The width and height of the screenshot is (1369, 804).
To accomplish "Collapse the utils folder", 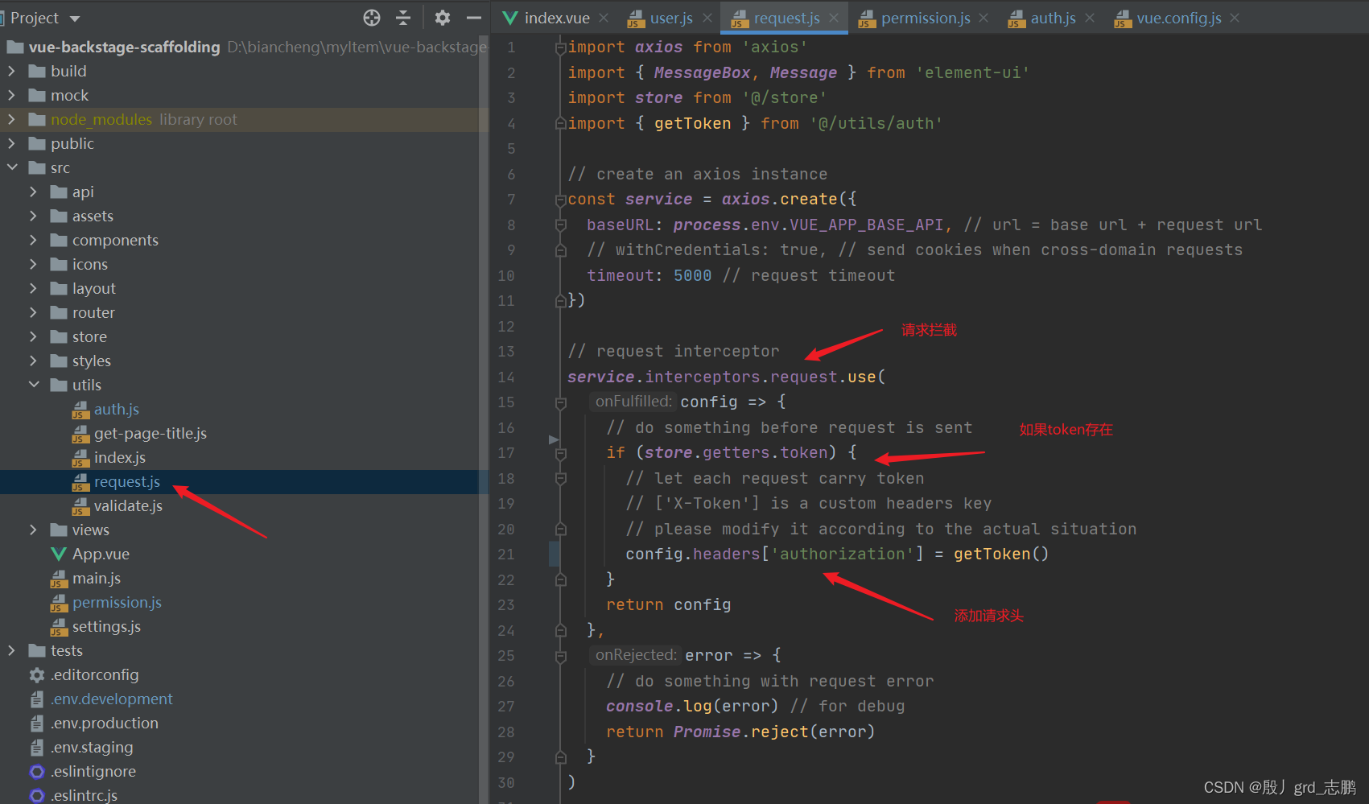I will [x=33, y=385].
